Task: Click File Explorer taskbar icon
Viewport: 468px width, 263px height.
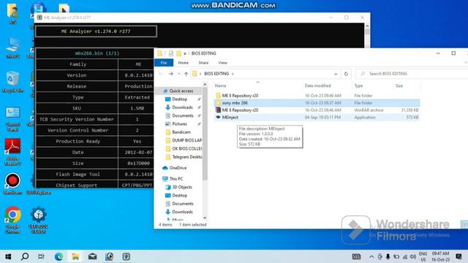Action: click(75, 256)
